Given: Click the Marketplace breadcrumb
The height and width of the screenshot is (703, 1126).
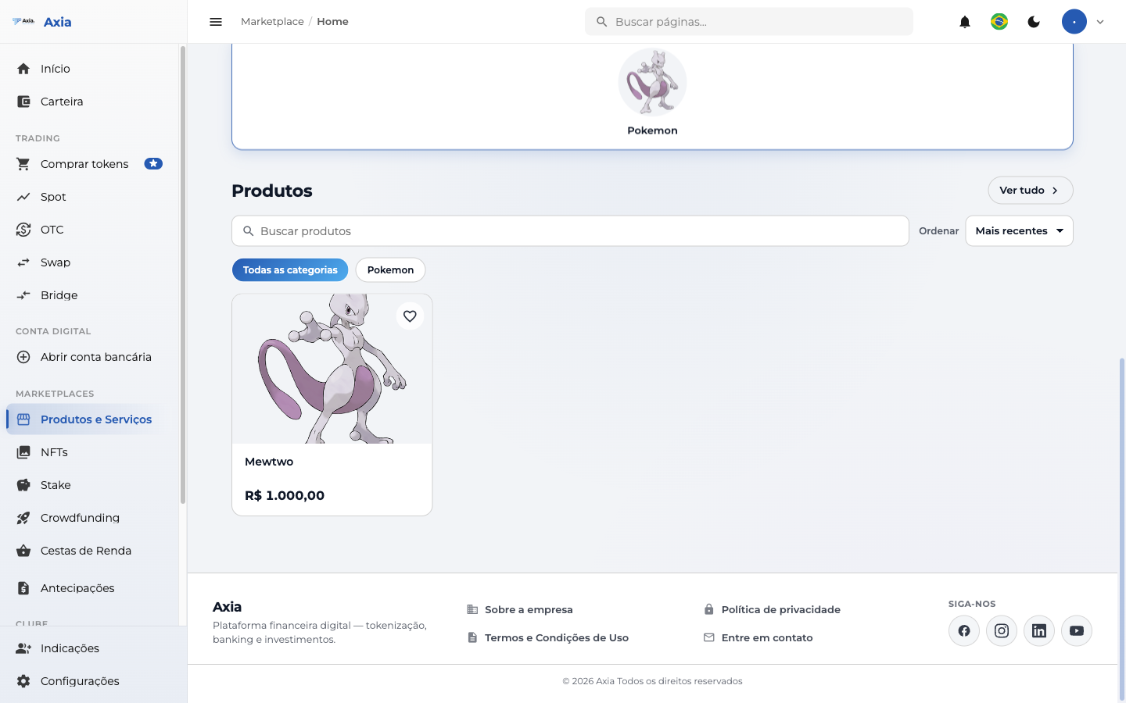Looking at the screenshot, I should [x=272, y=22].
